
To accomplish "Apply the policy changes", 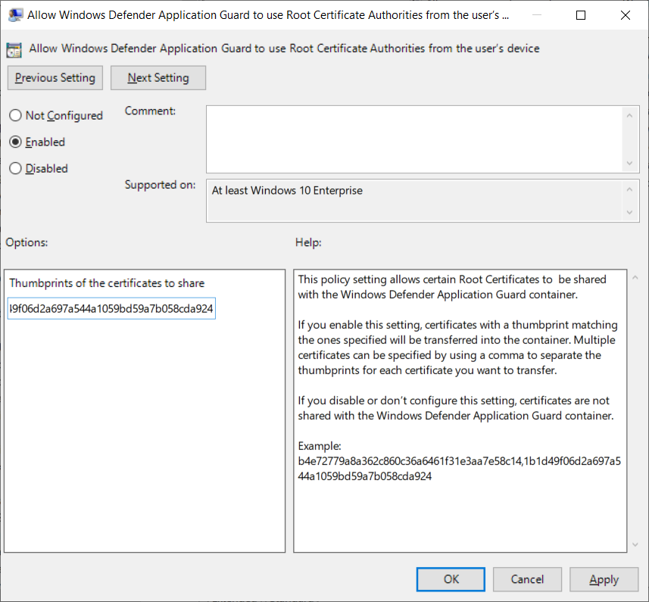I will tap(604, 579).
